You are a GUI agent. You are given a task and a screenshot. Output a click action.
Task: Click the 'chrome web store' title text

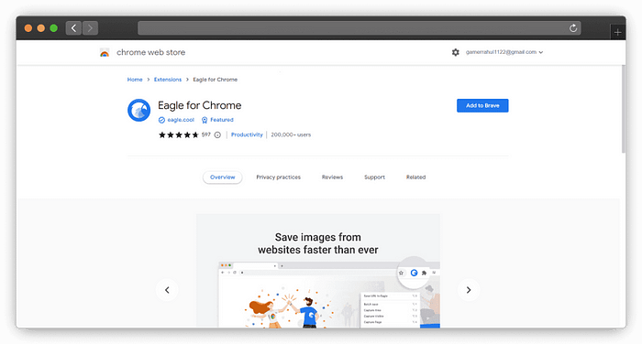pos(150,52)
